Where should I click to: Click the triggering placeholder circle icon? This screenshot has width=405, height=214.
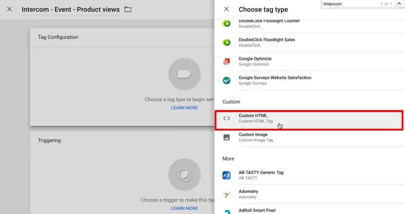point(184,175)
